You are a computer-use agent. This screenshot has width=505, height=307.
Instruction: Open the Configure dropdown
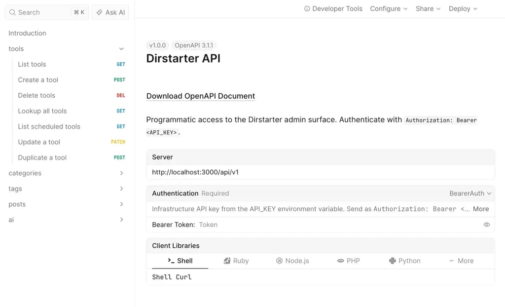(389, 9)
